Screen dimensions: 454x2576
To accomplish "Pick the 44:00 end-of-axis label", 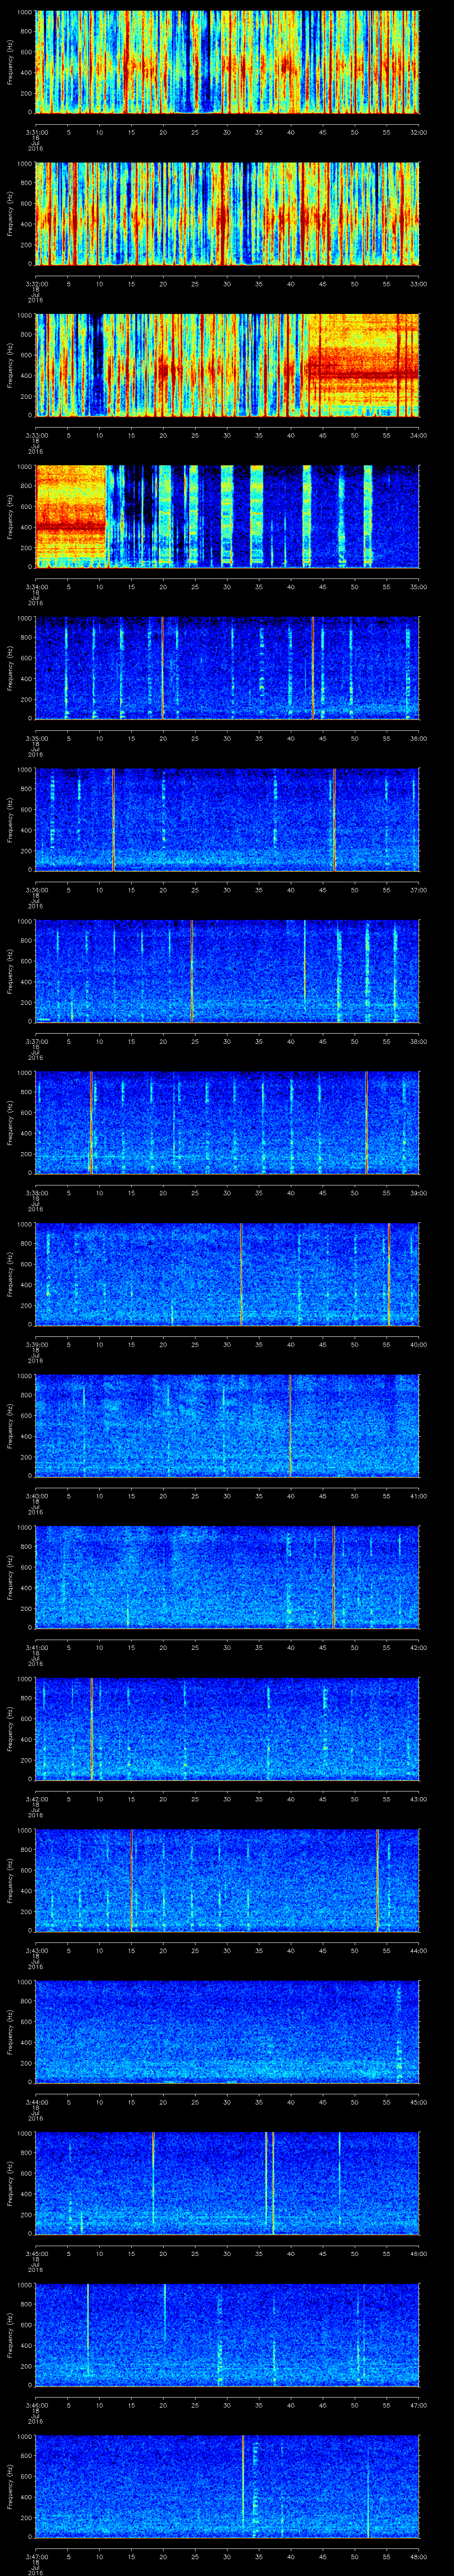I will point(418,1950).
